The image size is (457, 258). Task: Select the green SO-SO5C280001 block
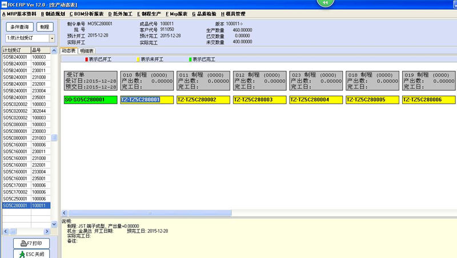coord(91,99)
